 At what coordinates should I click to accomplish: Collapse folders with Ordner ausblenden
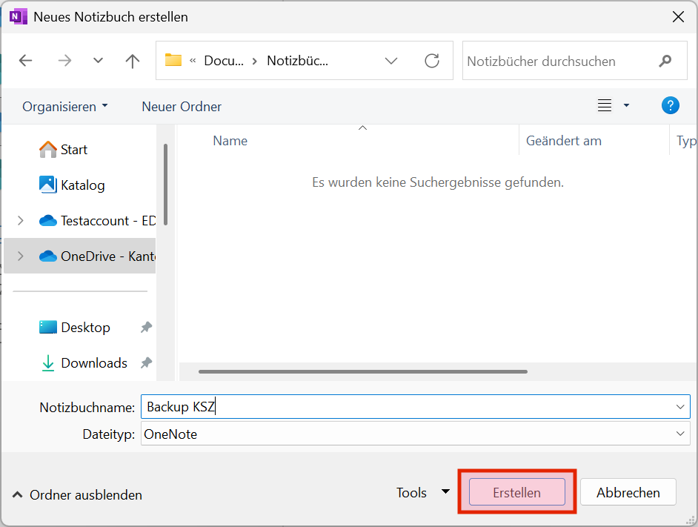click(x=77, y=495)
